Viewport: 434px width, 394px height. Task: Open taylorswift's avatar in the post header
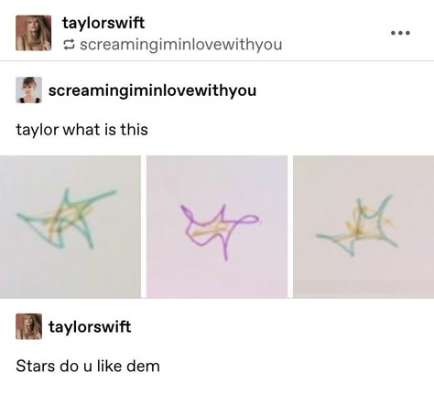pos(34,33)
